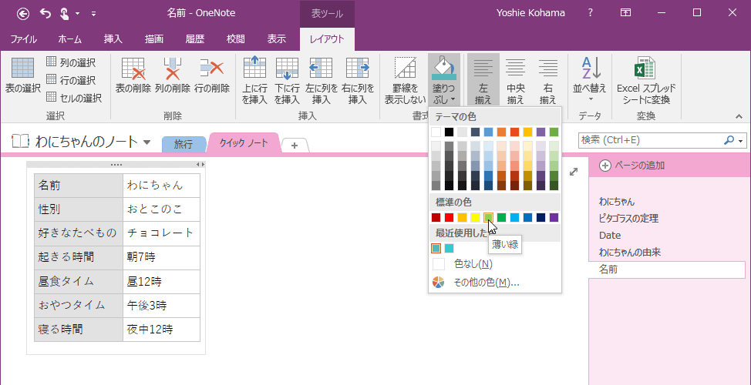
Task: Click Excel スプレッドシートに変換 icon
Action: tap(645, 80)
